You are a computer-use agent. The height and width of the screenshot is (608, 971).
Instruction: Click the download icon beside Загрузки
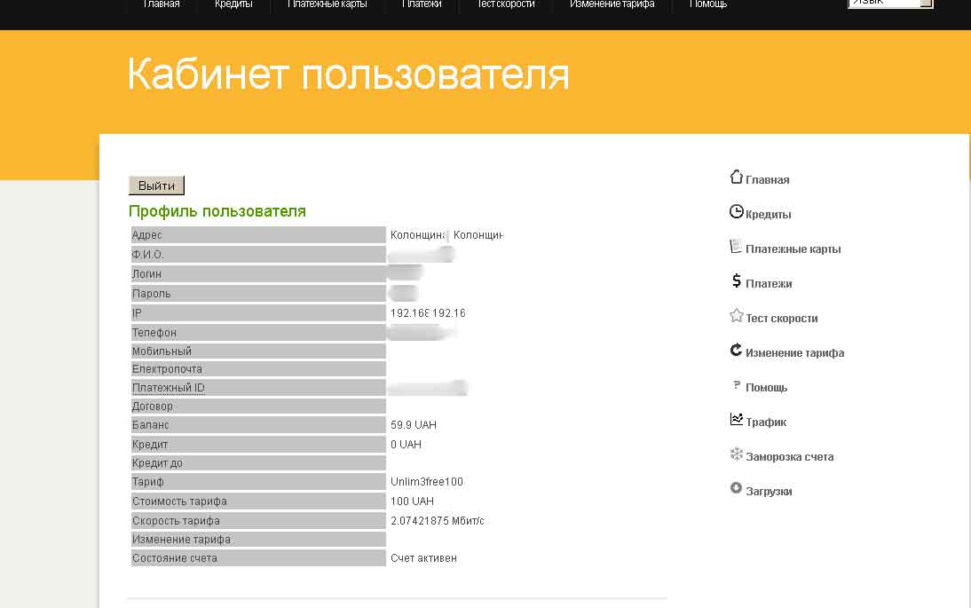(x=736, y=488)
